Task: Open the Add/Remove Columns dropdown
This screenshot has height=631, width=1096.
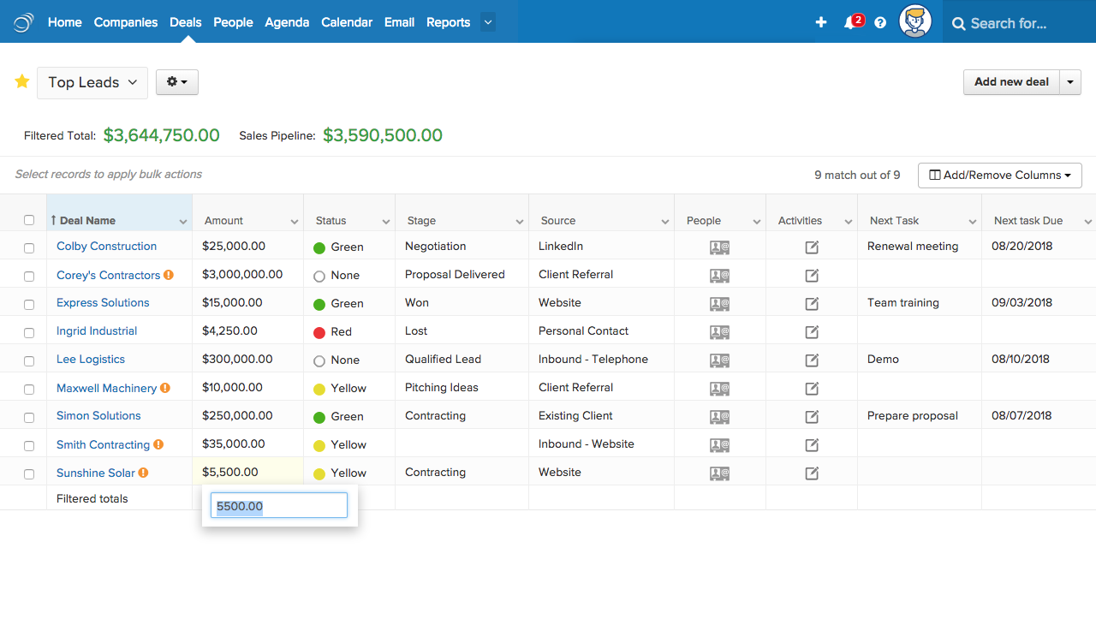Action: tap(999, 175)
